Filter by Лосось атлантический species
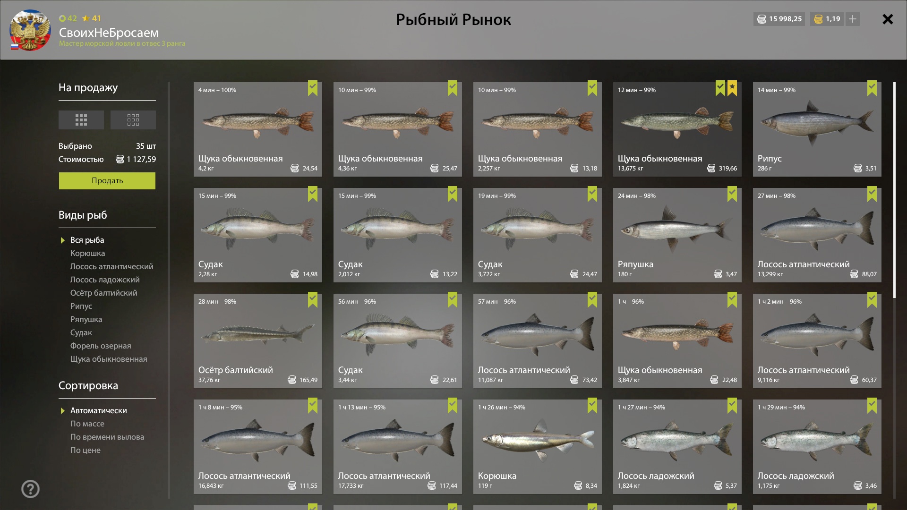 (x=112, y=266)
